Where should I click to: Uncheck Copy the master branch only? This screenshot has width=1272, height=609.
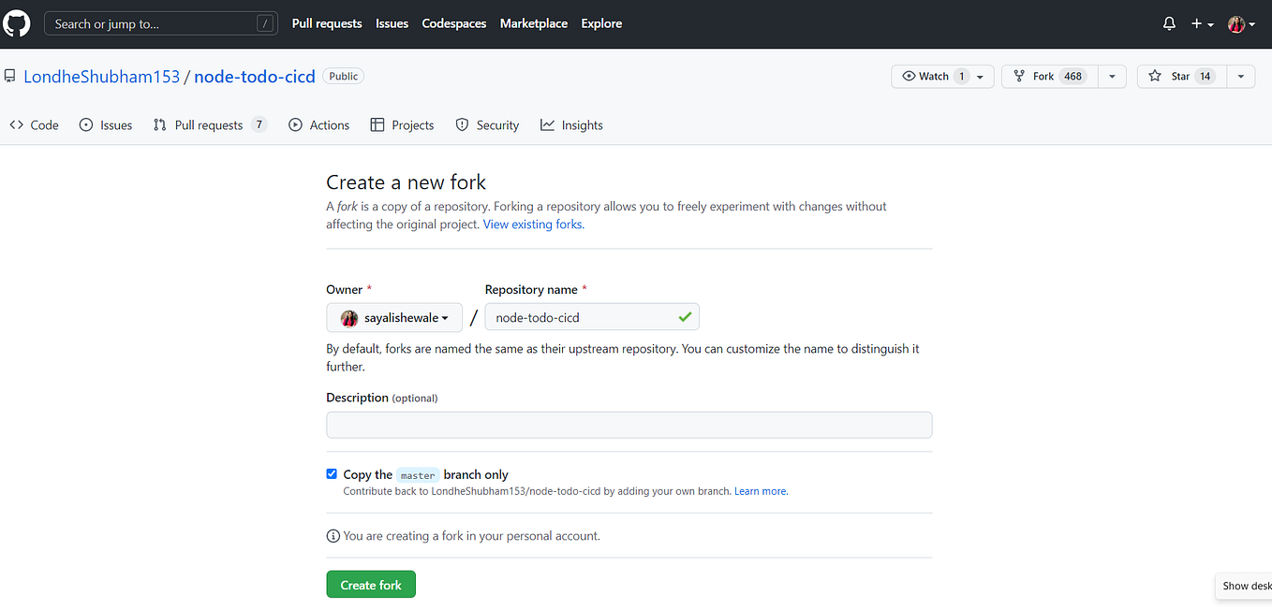pos(332,473)
